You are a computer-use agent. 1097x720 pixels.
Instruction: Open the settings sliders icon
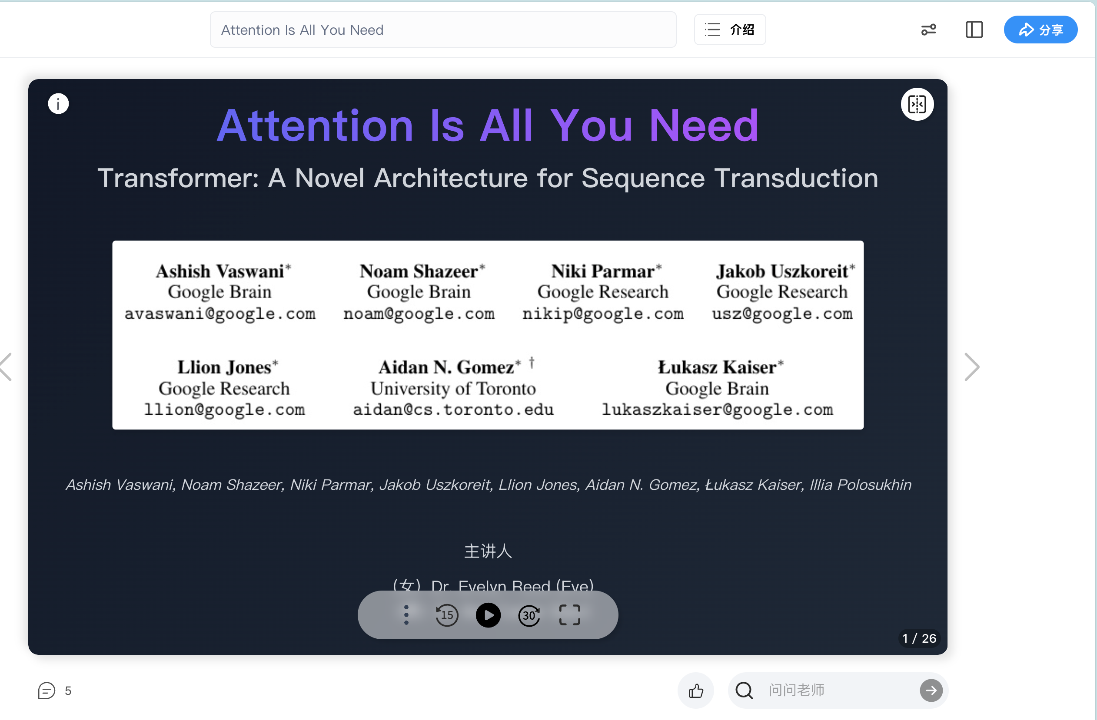[x=928, y=30]
